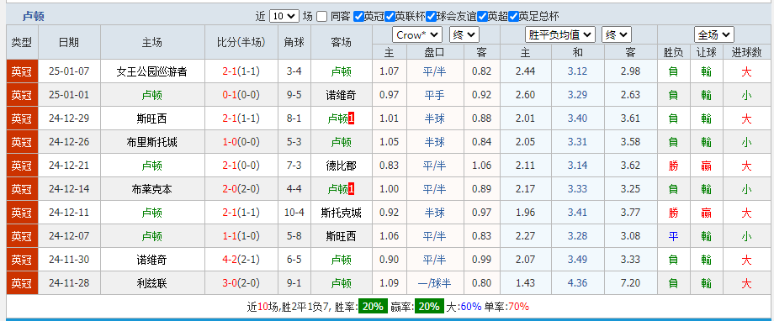
Task: Click score 0-1(0-0) on 25-01-01
Action: click(x=241, y=95)
